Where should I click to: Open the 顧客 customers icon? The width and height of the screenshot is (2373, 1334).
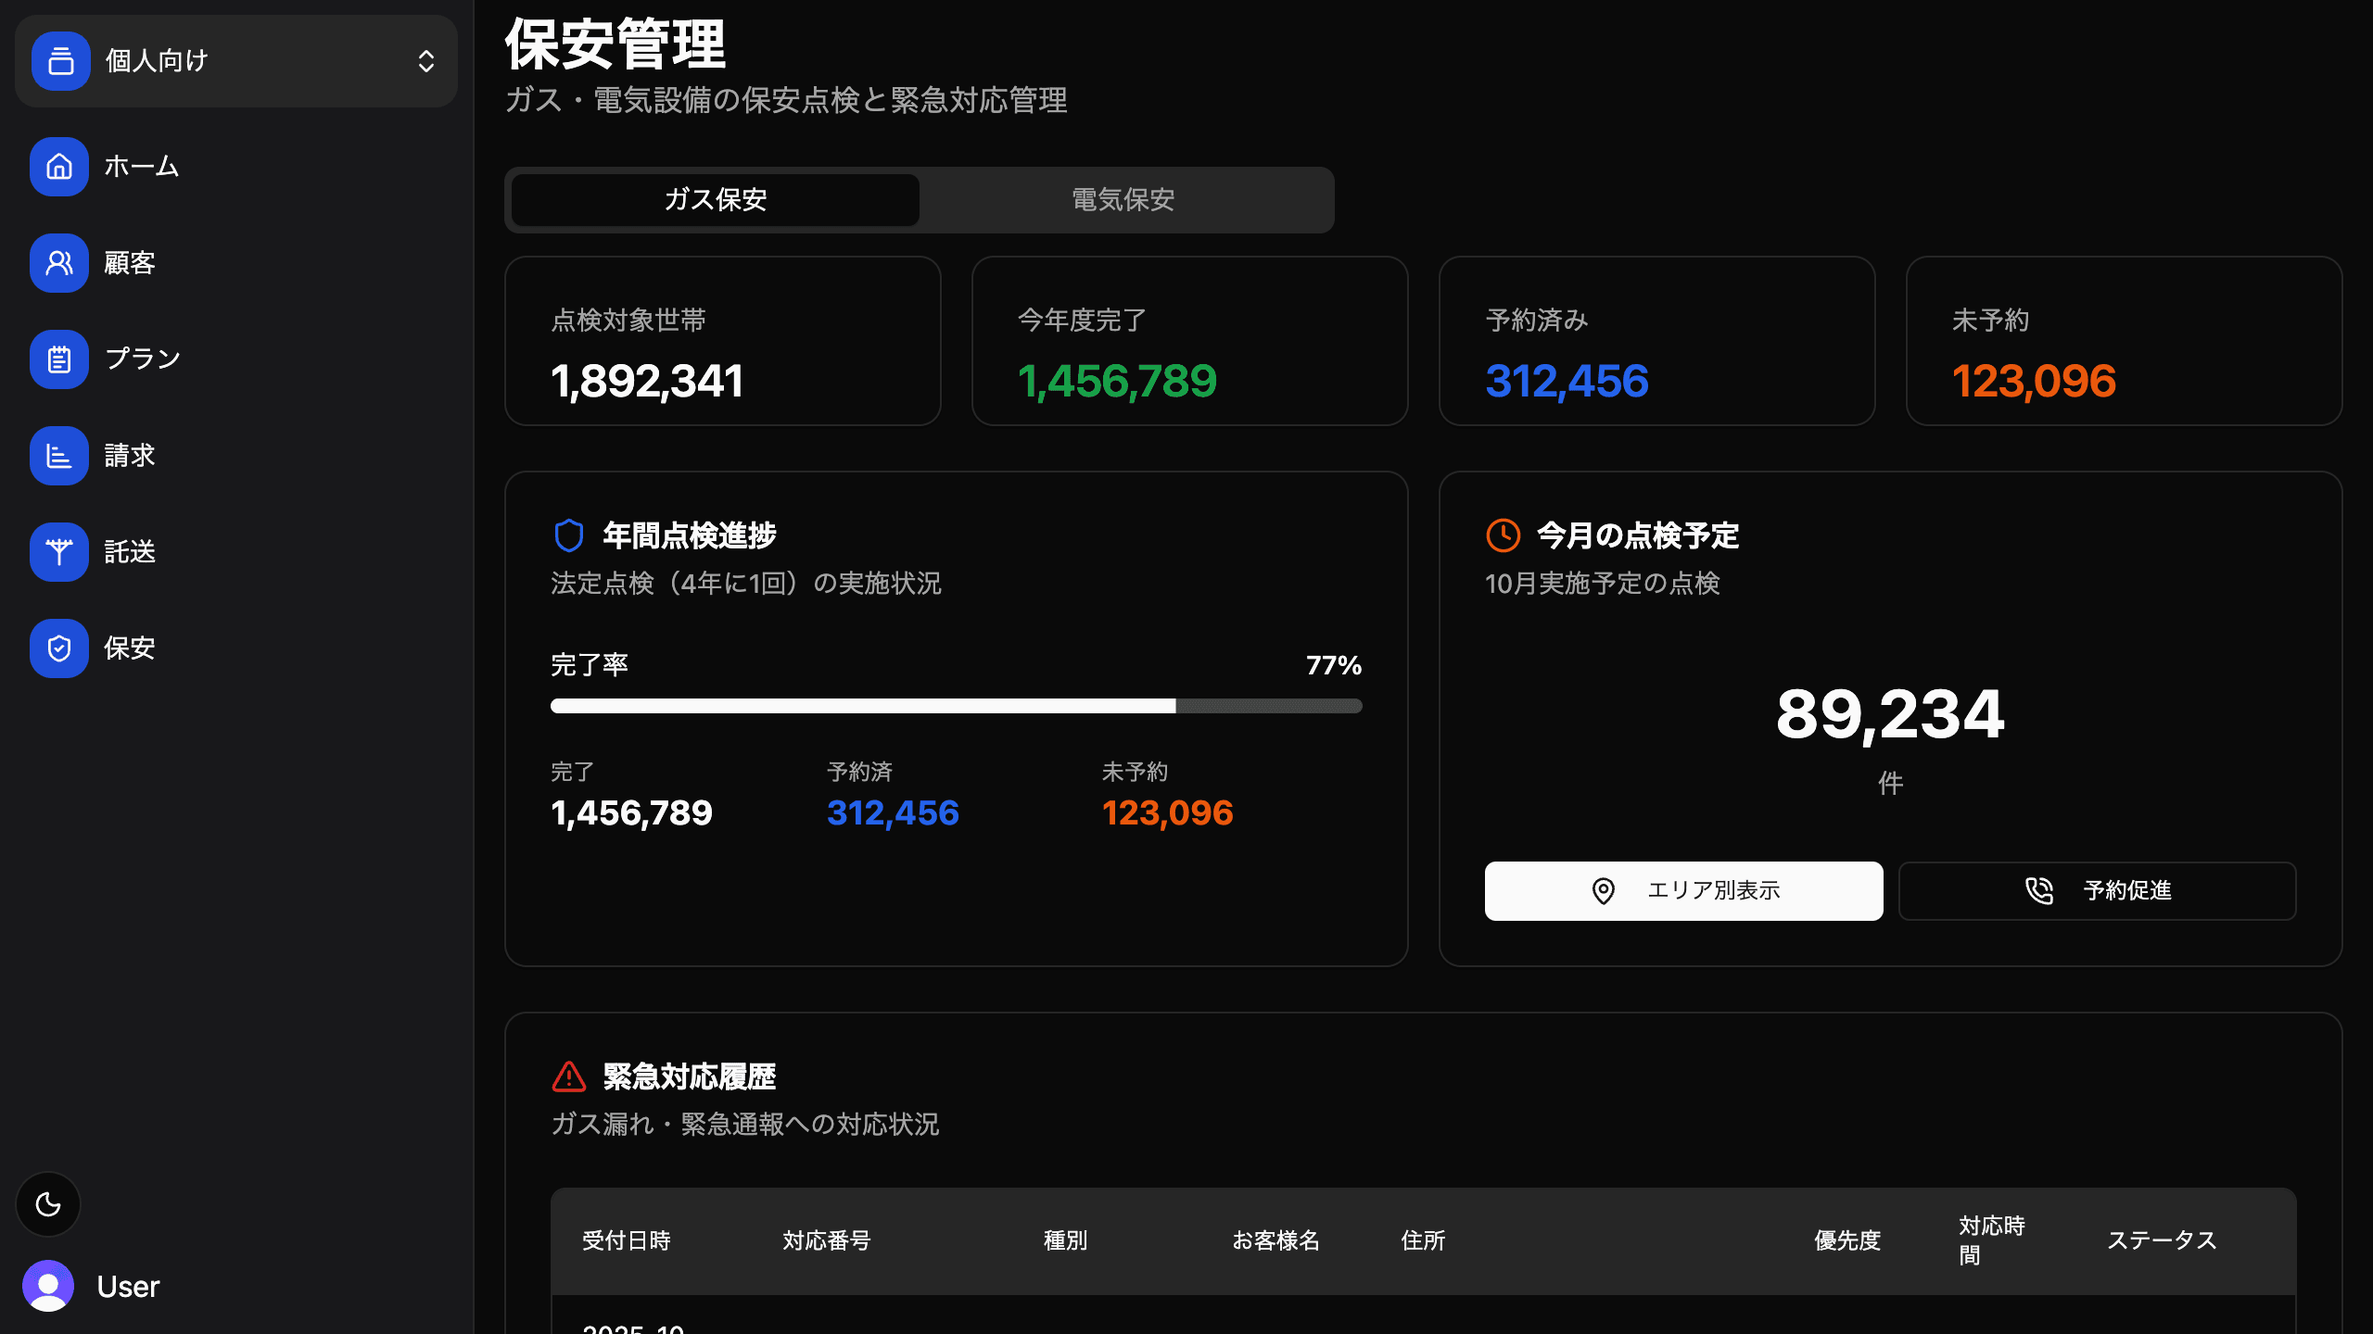(x=59, y=263)
